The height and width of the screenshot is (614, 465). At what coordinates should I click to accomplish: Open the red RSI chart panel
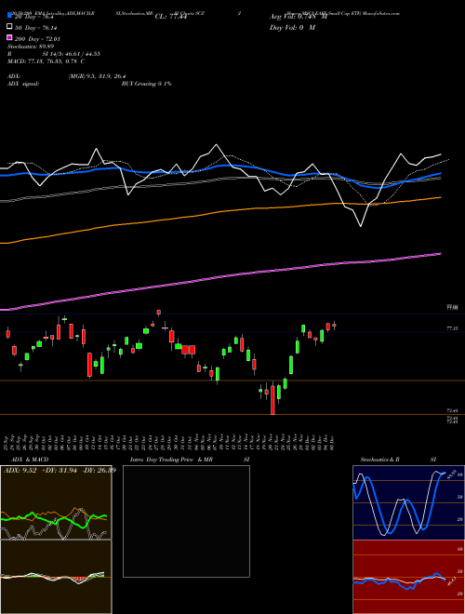pos(408,577)
